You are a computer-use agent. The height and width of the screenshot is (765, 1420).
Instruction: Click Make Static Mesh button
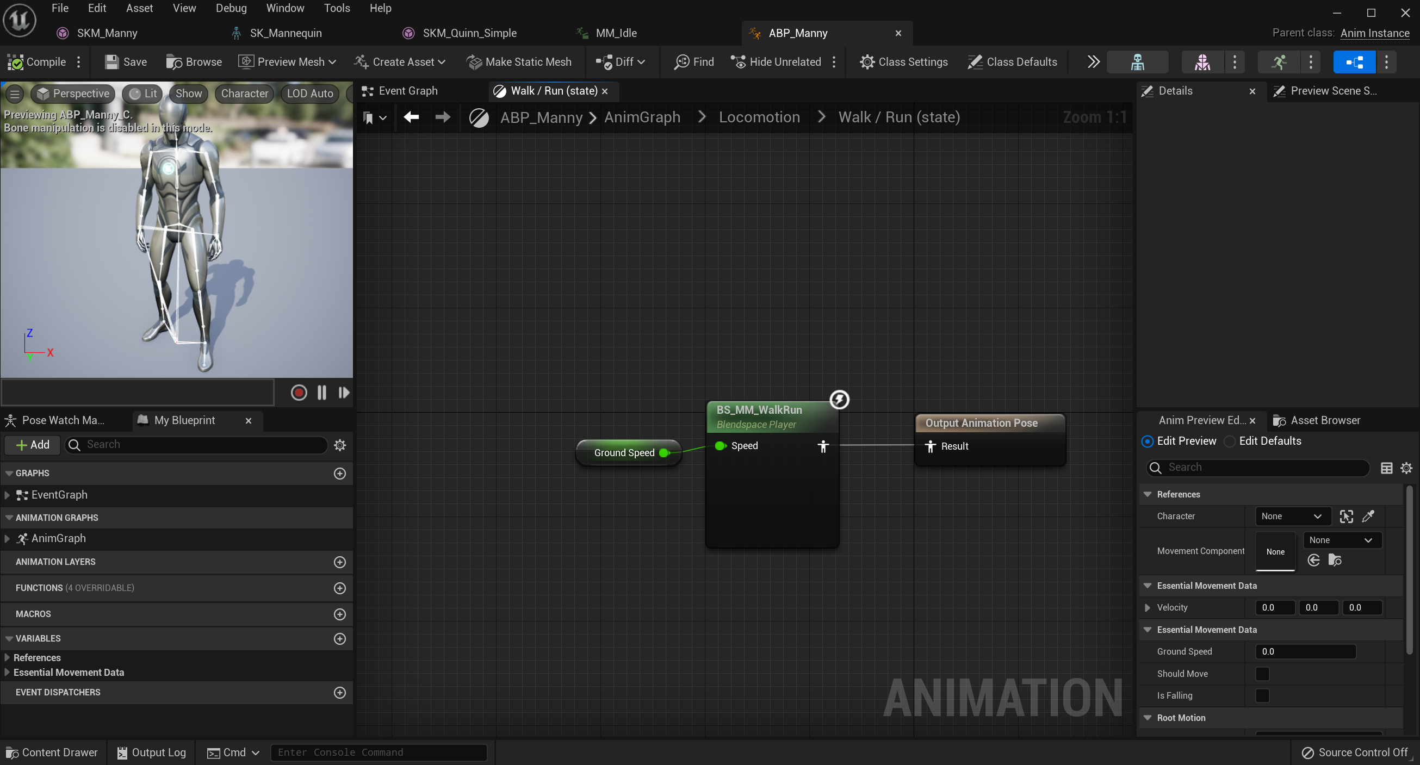(519, 62)
